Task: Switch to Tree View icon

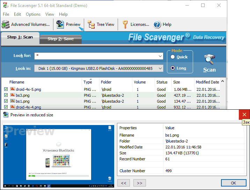Action: 91,24
